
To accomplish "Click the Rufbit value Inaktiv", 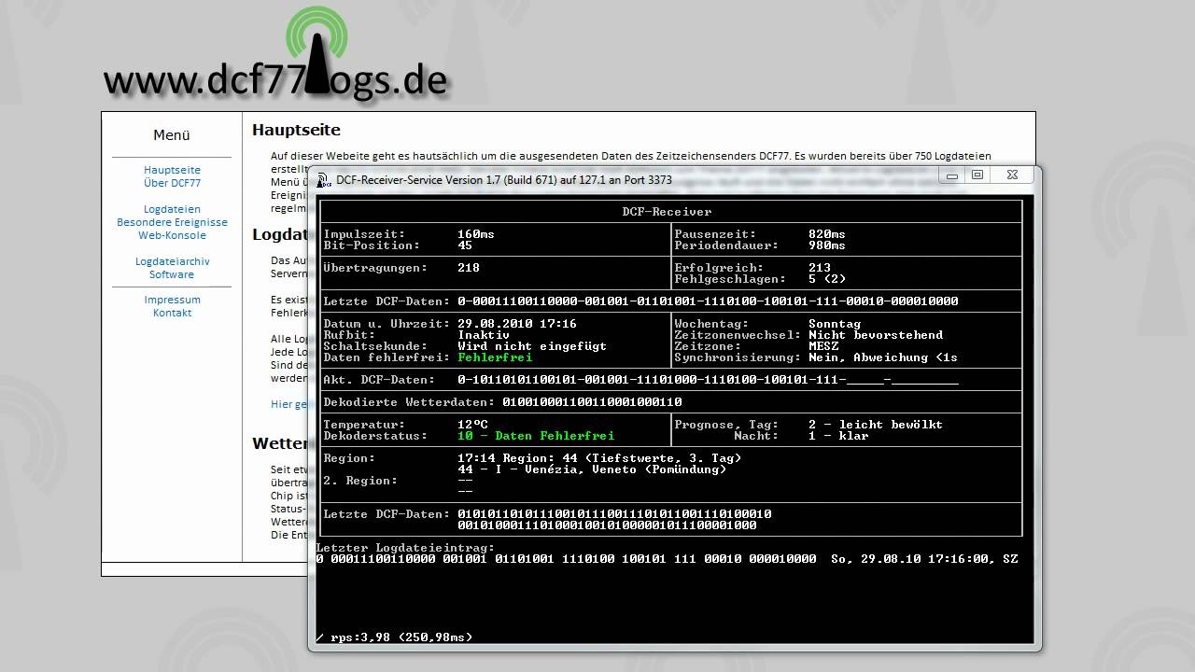I will click(484, 335).
